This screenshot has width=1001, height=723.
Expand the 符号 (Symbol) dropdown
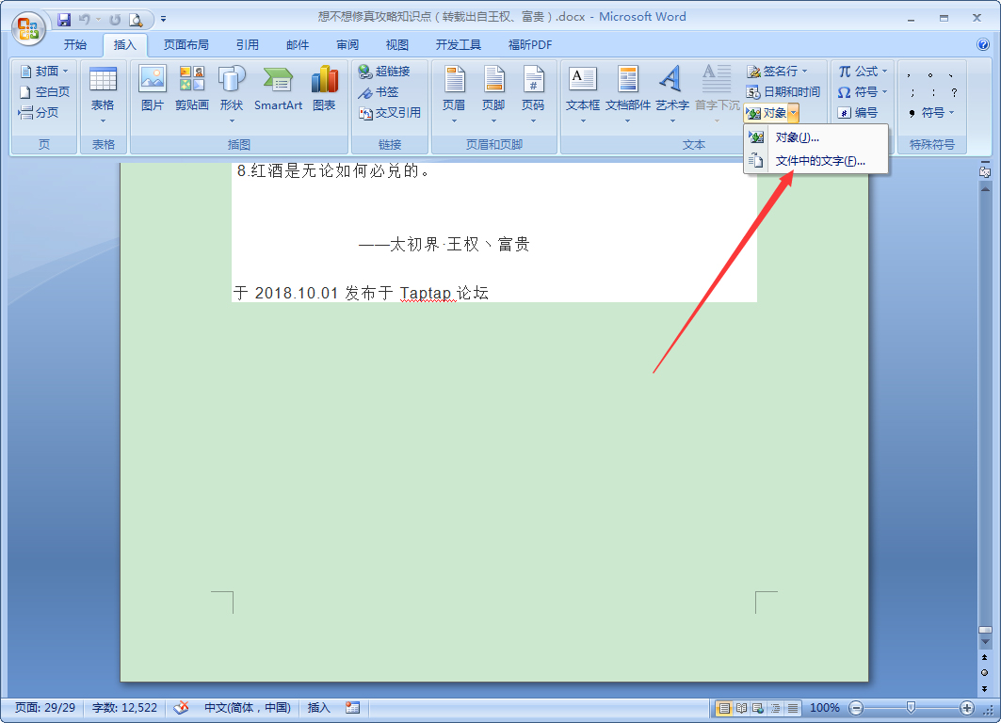point(885,91)
